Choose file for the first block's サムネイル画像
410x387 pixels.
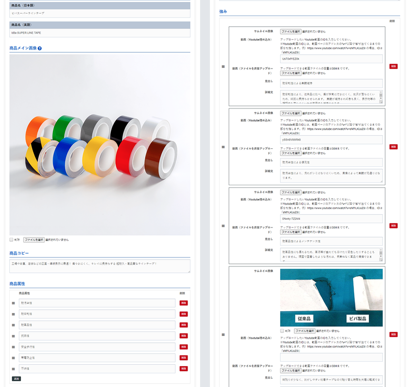290,31
